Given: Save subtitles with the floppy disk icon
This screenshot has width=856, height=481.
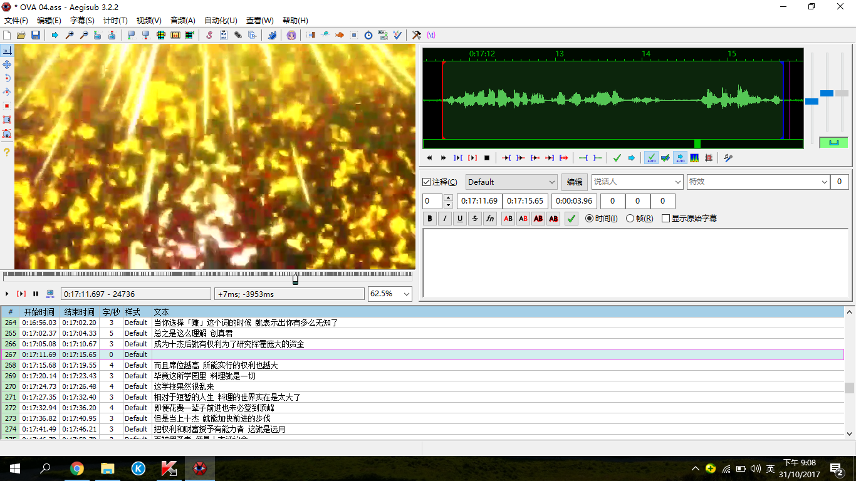Looking at the screenshot, I should coord(36,35).
